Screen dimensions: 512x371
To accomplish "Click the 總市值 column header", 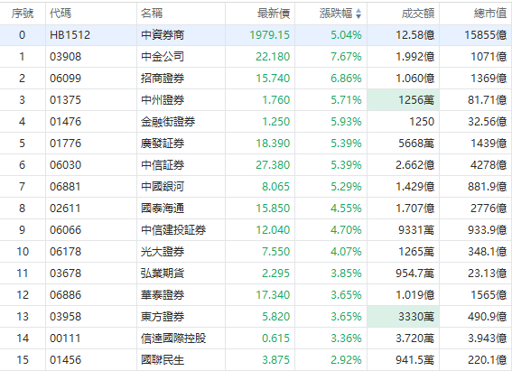I will [x=490, y=14].
